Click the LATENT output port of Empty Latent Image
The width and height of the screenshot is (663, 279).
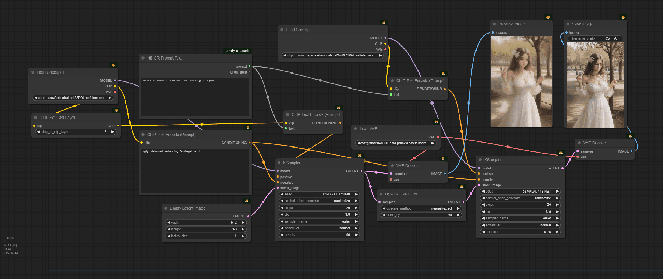tap(249, 215)
